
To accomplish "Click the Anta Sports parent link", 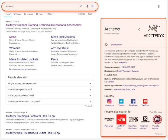I will pyautogui.click(x=154, y=86).
